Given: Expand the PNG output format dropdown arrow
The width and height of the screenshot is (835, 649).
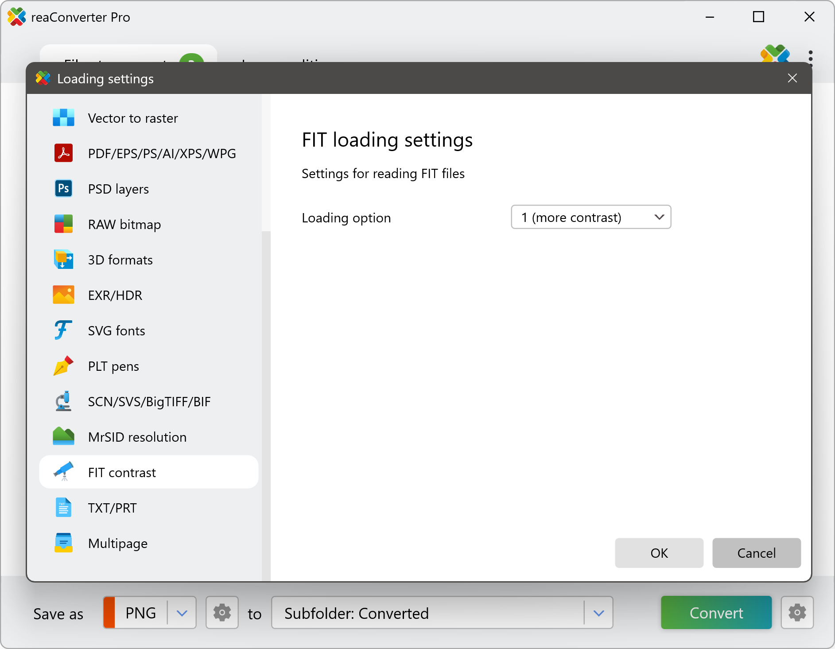Looking at the screenshot, I should point(182,613).
